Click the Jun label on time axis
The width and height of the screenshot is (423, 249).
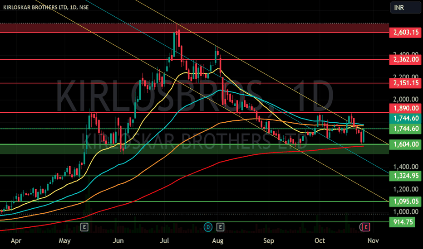click(x=118, y=241)
